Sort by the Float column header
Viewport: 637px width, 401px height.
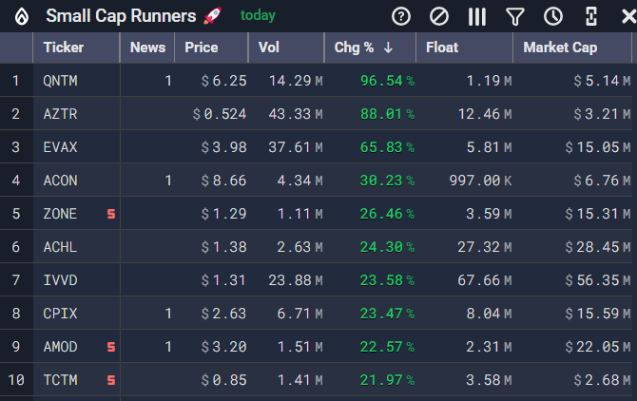coord(442,48)
